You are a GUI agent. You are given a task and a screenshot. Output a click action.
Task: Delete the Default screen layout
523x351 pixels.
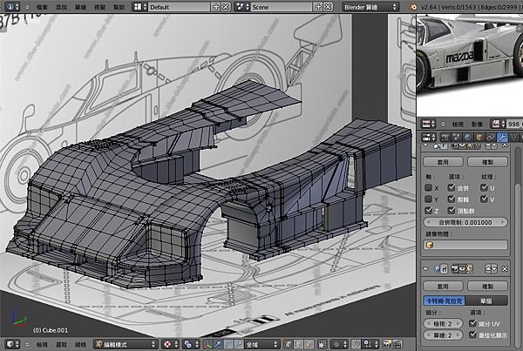coord(226,7)
